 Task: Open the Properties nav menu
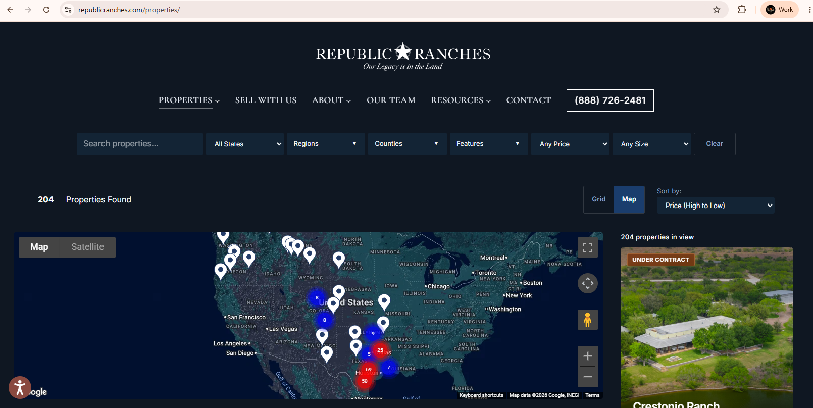[189, 100]
